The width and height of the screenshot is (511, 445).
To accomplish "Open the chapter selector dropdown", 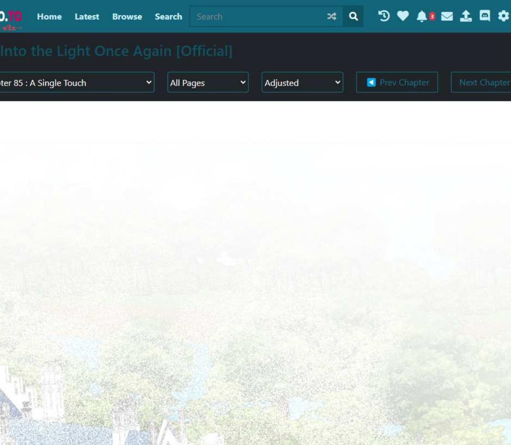I will pos(77,82).
